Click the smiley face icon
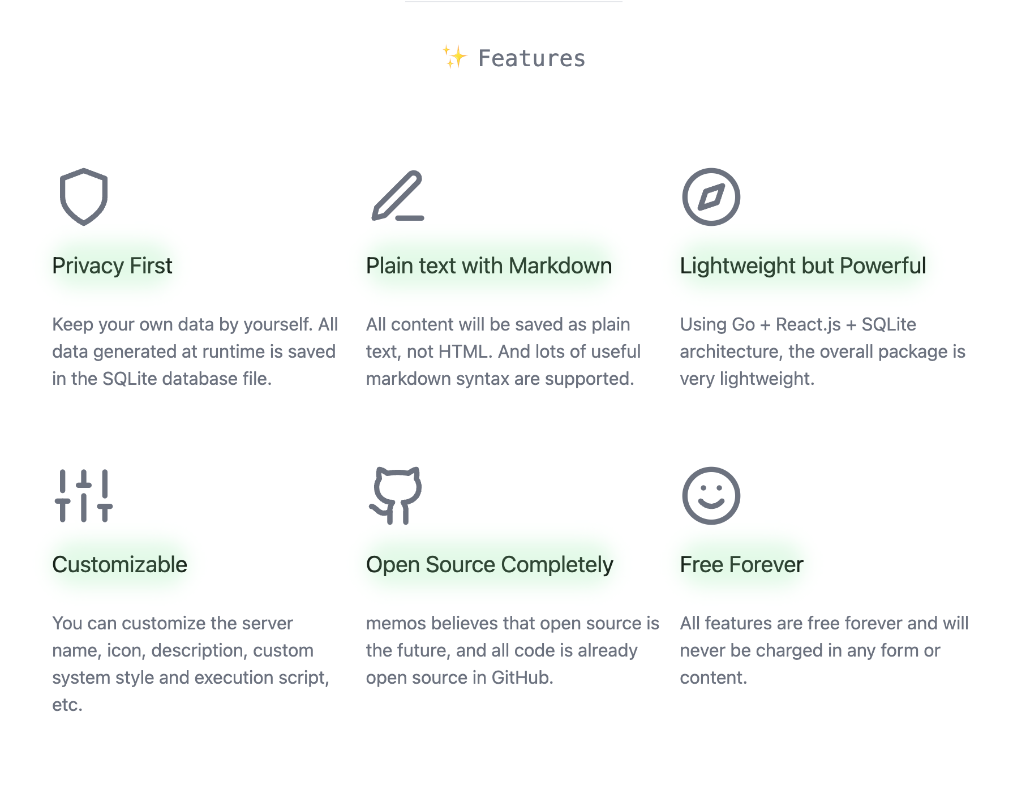Image resolution: width=1013 pixels, height=789 pixels. coord(711,496)
